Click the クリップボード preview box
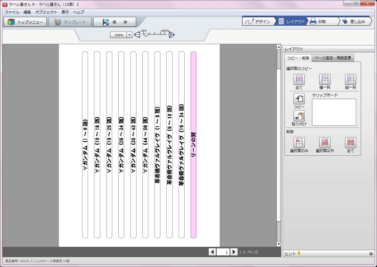Viewport: 377px width, 267px height. tap(334, 112)
